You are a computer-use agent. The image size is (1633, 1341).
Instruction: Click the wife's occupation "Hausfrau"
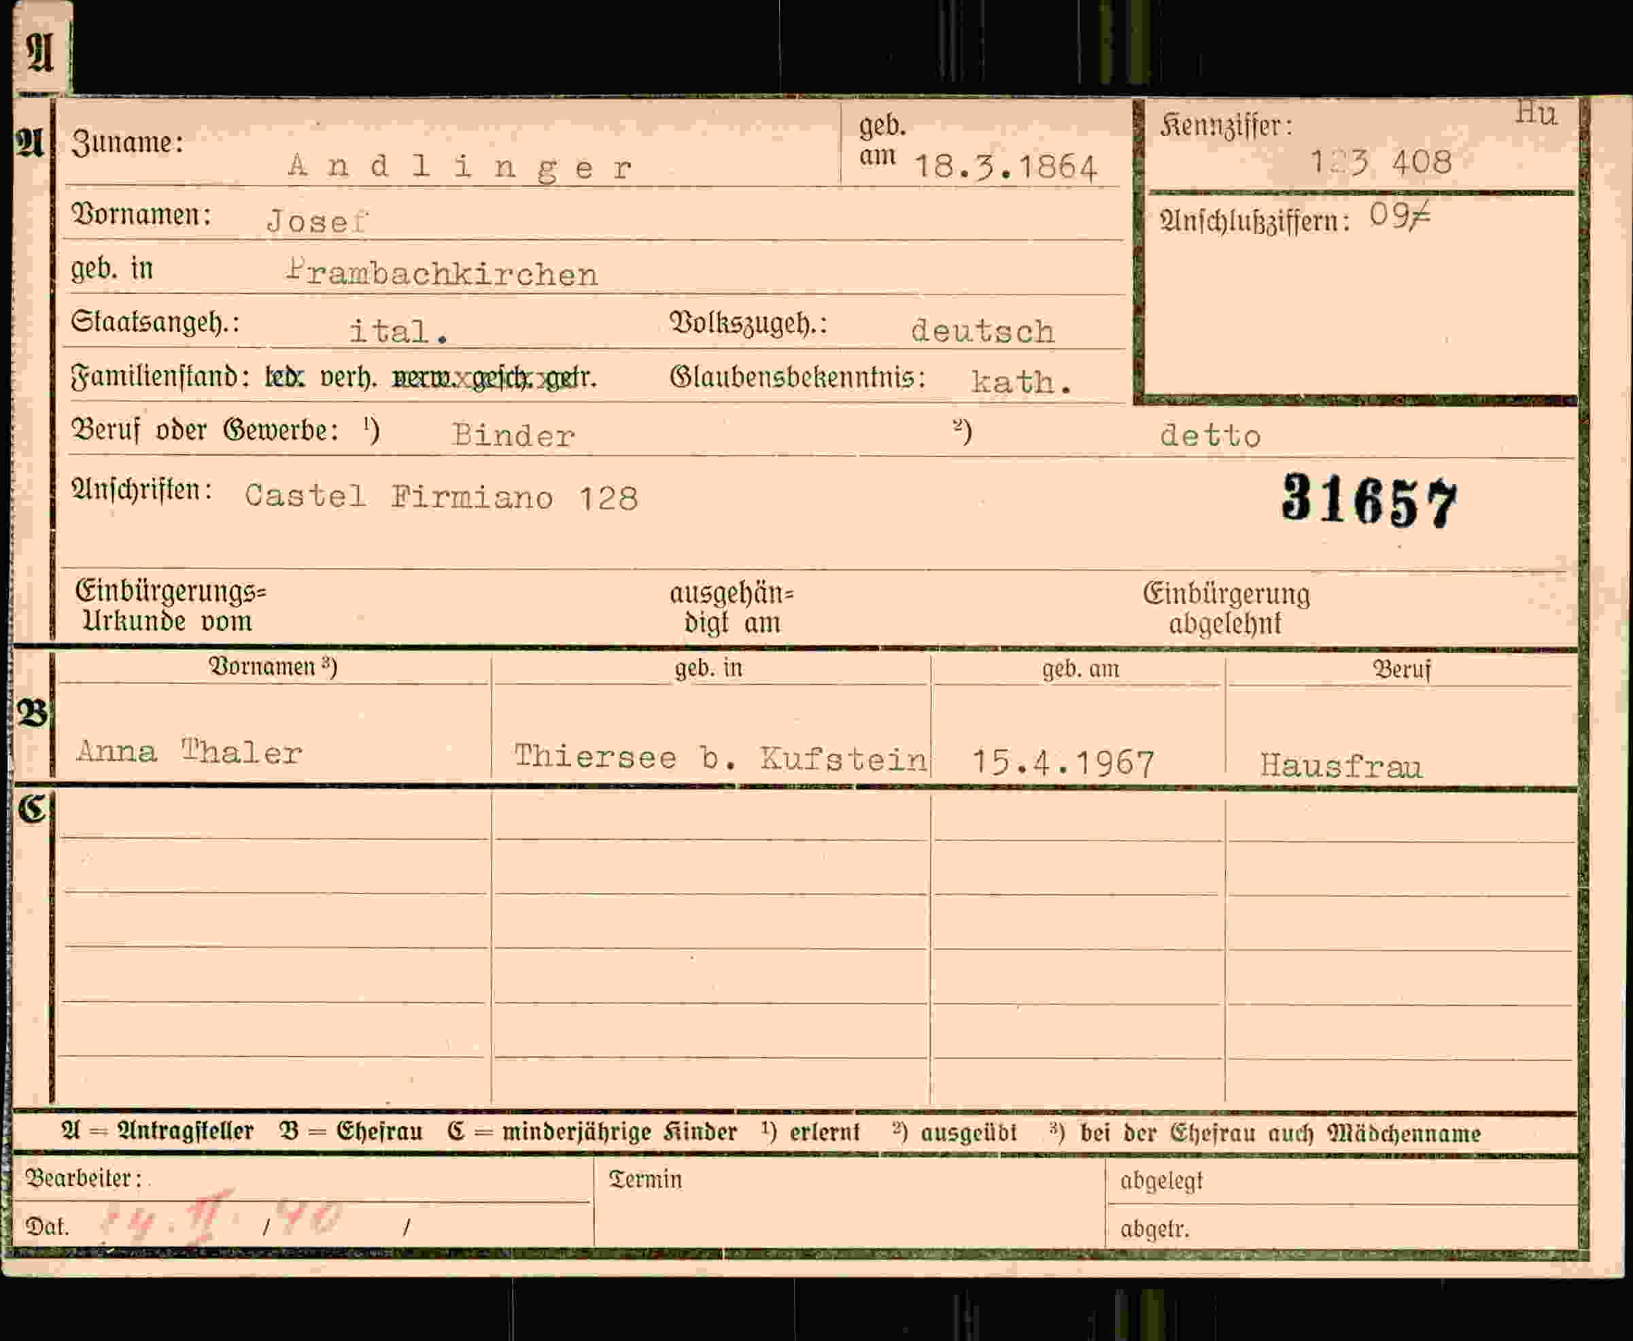(x=1341, y=766)
